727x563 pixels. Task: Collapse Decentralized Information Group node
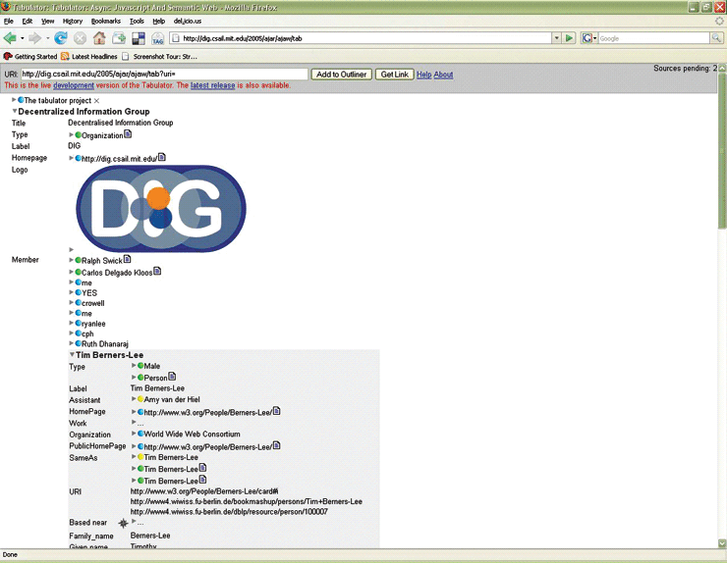(x=15, y=111)
